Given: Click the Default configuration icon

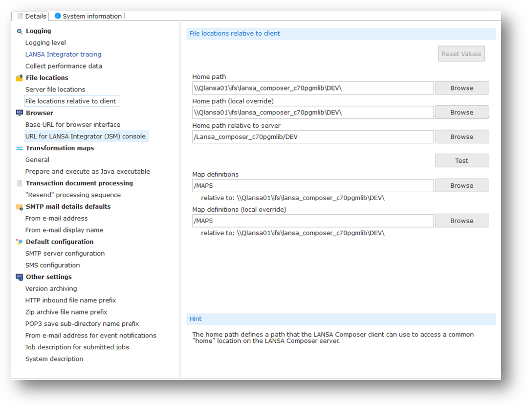Looking at the screenshot, I should coord(20,242).
